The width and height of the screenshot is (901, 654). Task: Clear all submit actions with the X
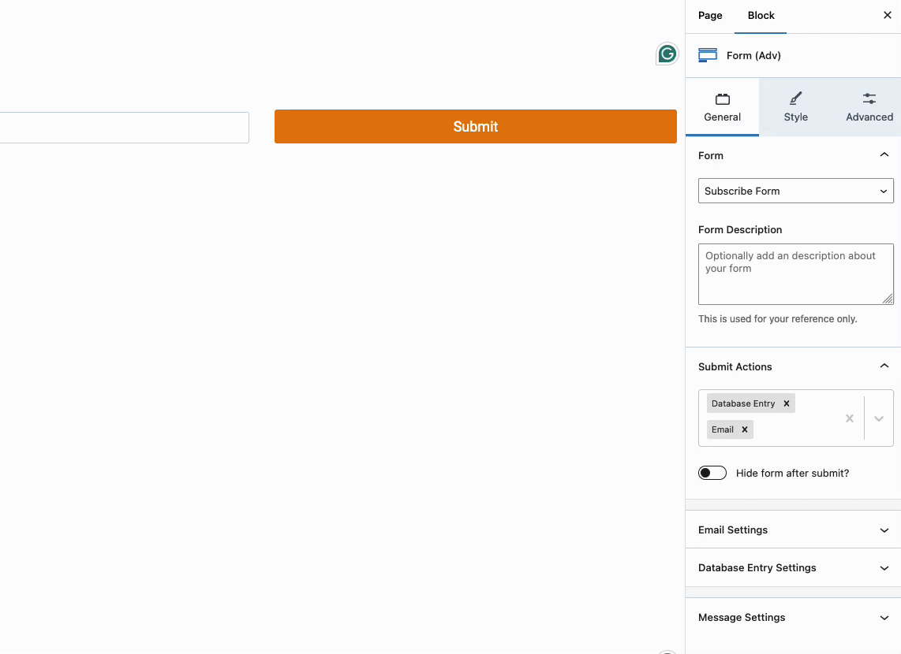pyautogui.click(x=850, y=418)
